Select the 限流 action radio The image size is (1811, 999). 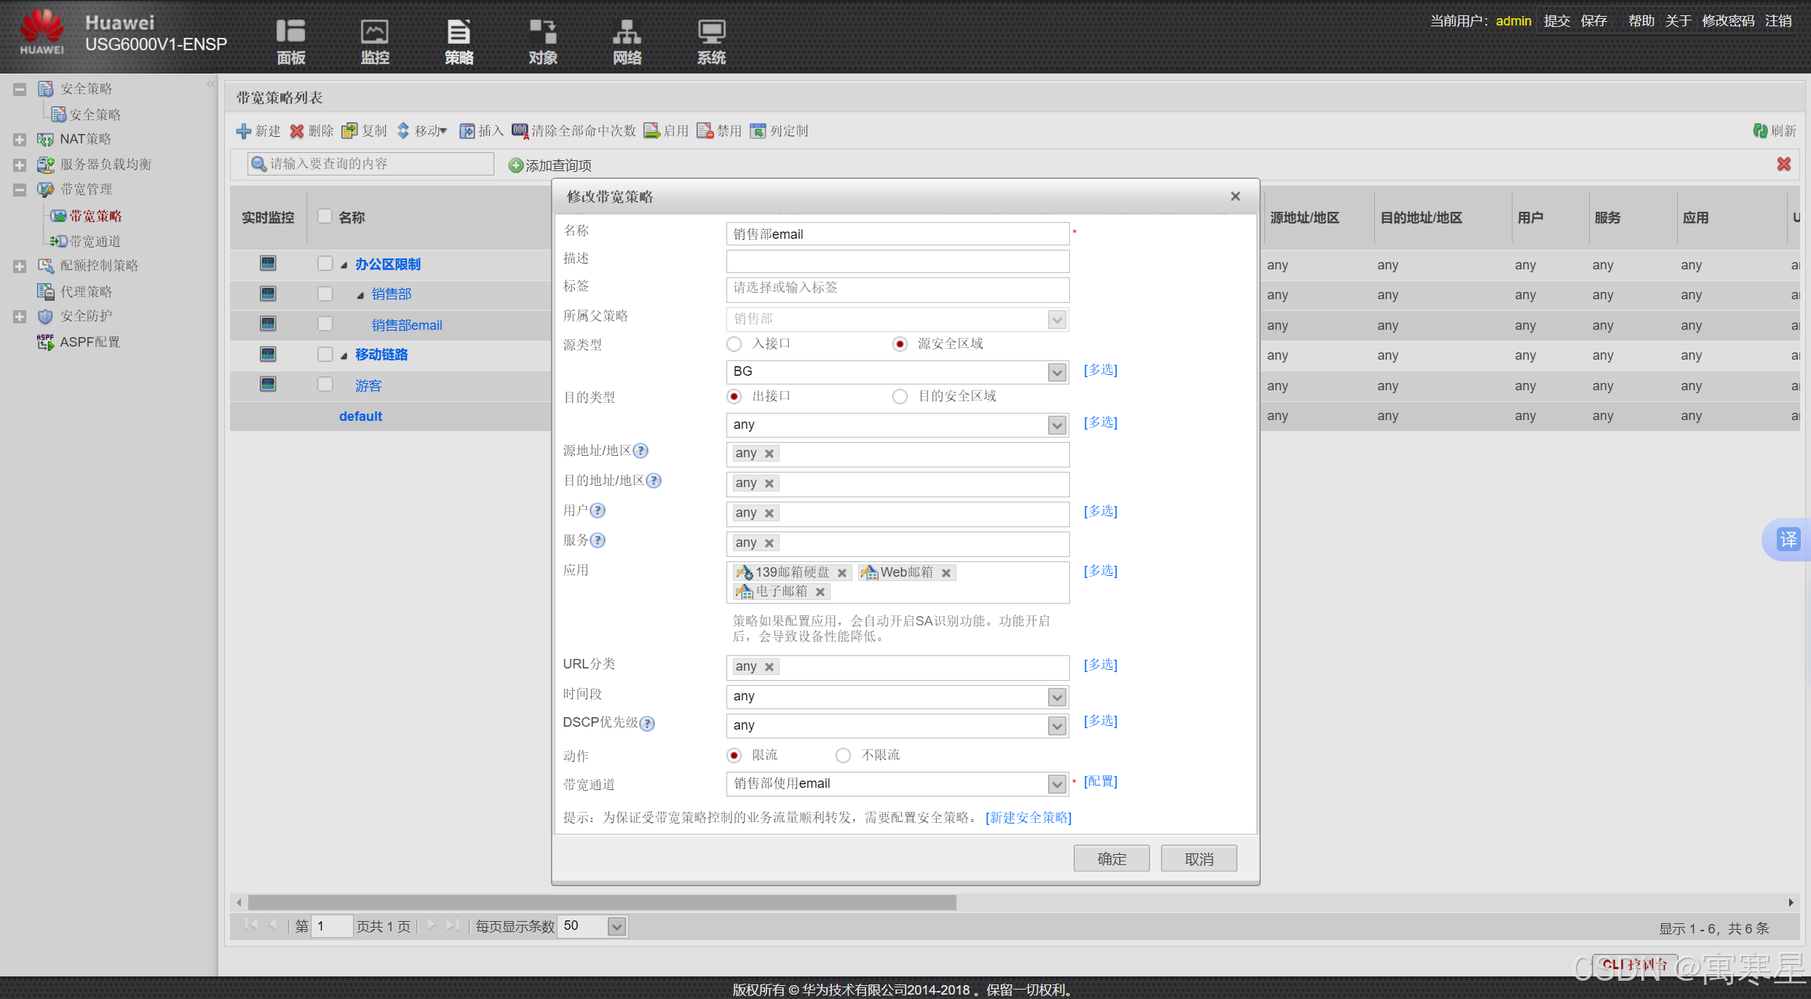click(734, 755)
